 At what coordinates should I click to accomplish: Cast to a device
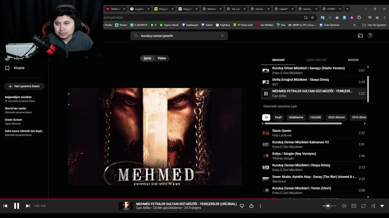(360, 36)
